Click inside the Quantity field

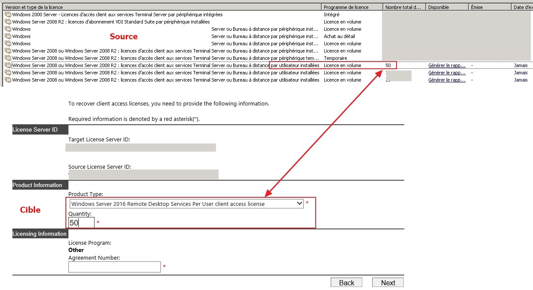coord(81,222)
